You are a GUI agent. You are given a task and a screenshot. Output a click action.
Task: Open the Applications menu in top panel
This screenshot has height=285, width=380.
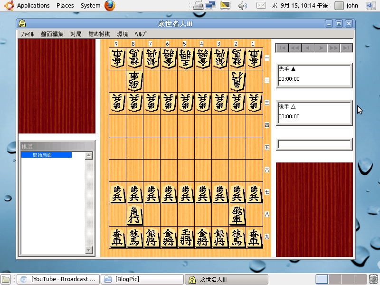33,5
